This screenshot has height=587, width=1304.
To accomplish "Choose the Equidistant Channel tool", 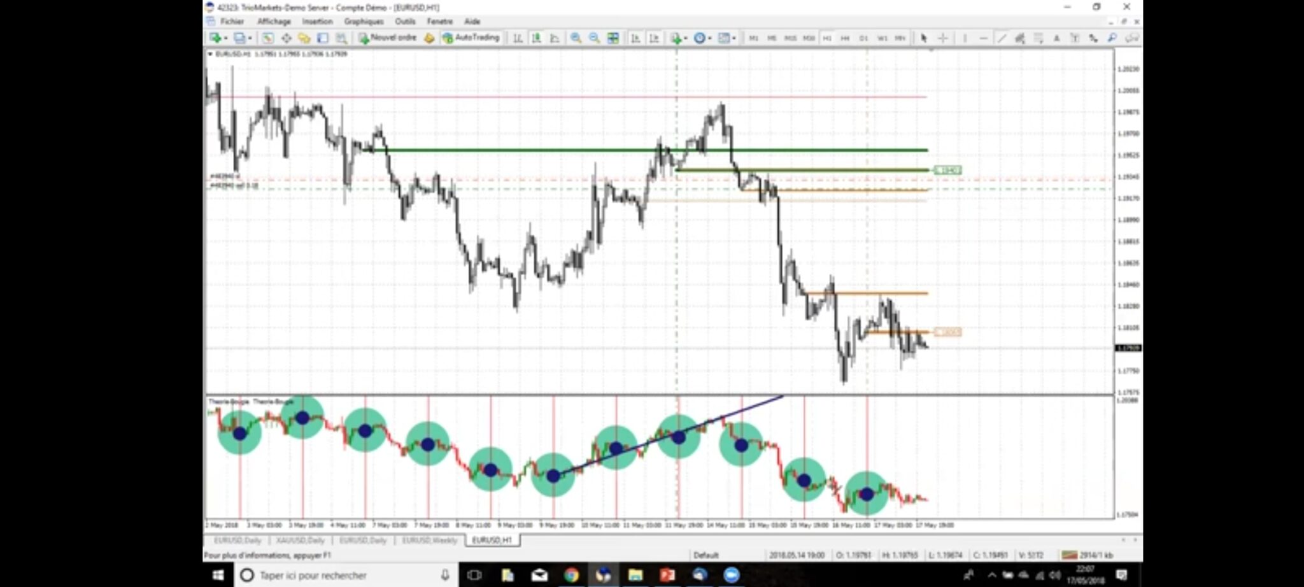I will [1020, 38].
